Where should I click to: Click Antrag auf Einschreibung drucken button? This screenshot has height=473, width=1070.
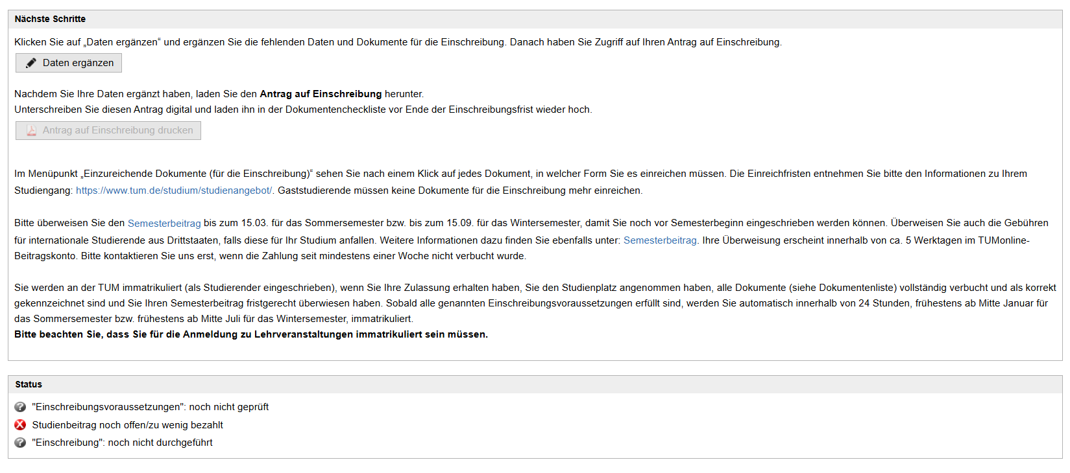108,130
